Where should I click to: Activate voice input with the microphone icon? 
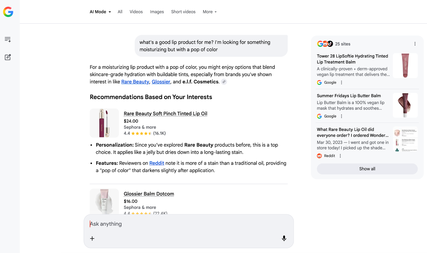(x=284, y=238)
